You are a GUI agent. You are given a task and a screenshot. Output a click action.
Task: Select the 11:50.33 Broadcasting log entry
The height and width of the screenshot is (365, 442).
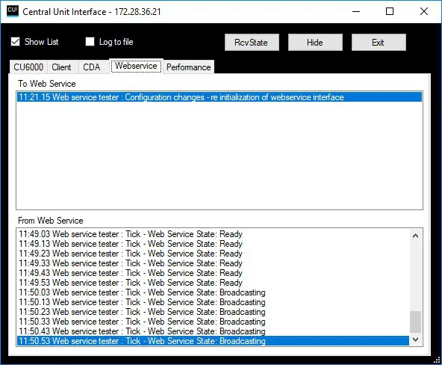point(213,322)
